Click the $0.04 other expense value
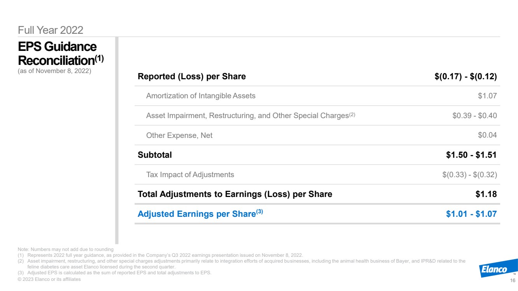Viewport: 518px width, 291px height. [487, 135]
